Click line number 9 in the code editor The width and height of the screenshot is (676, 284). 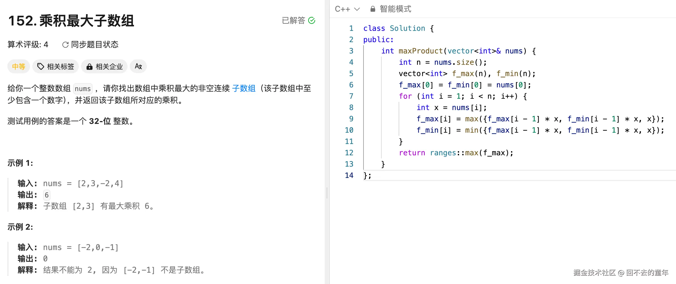[x=351, y=119]
